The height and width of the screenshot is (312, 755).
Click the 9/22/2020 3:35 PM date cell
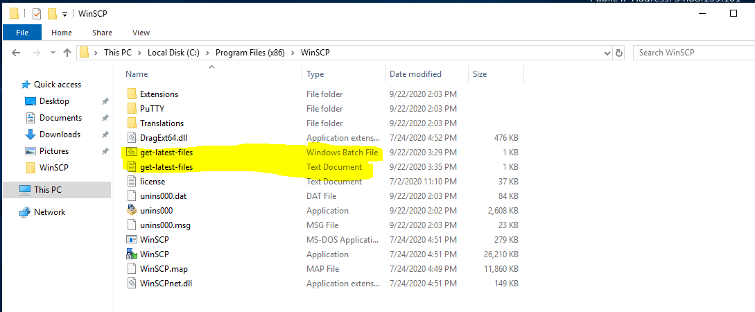coord(423,167)
